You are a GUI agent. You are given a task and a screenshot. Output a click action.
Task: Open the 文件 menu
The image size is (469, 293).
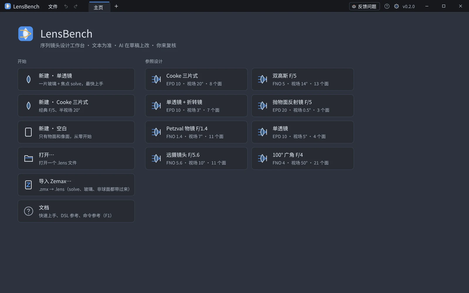pos(53,6)
